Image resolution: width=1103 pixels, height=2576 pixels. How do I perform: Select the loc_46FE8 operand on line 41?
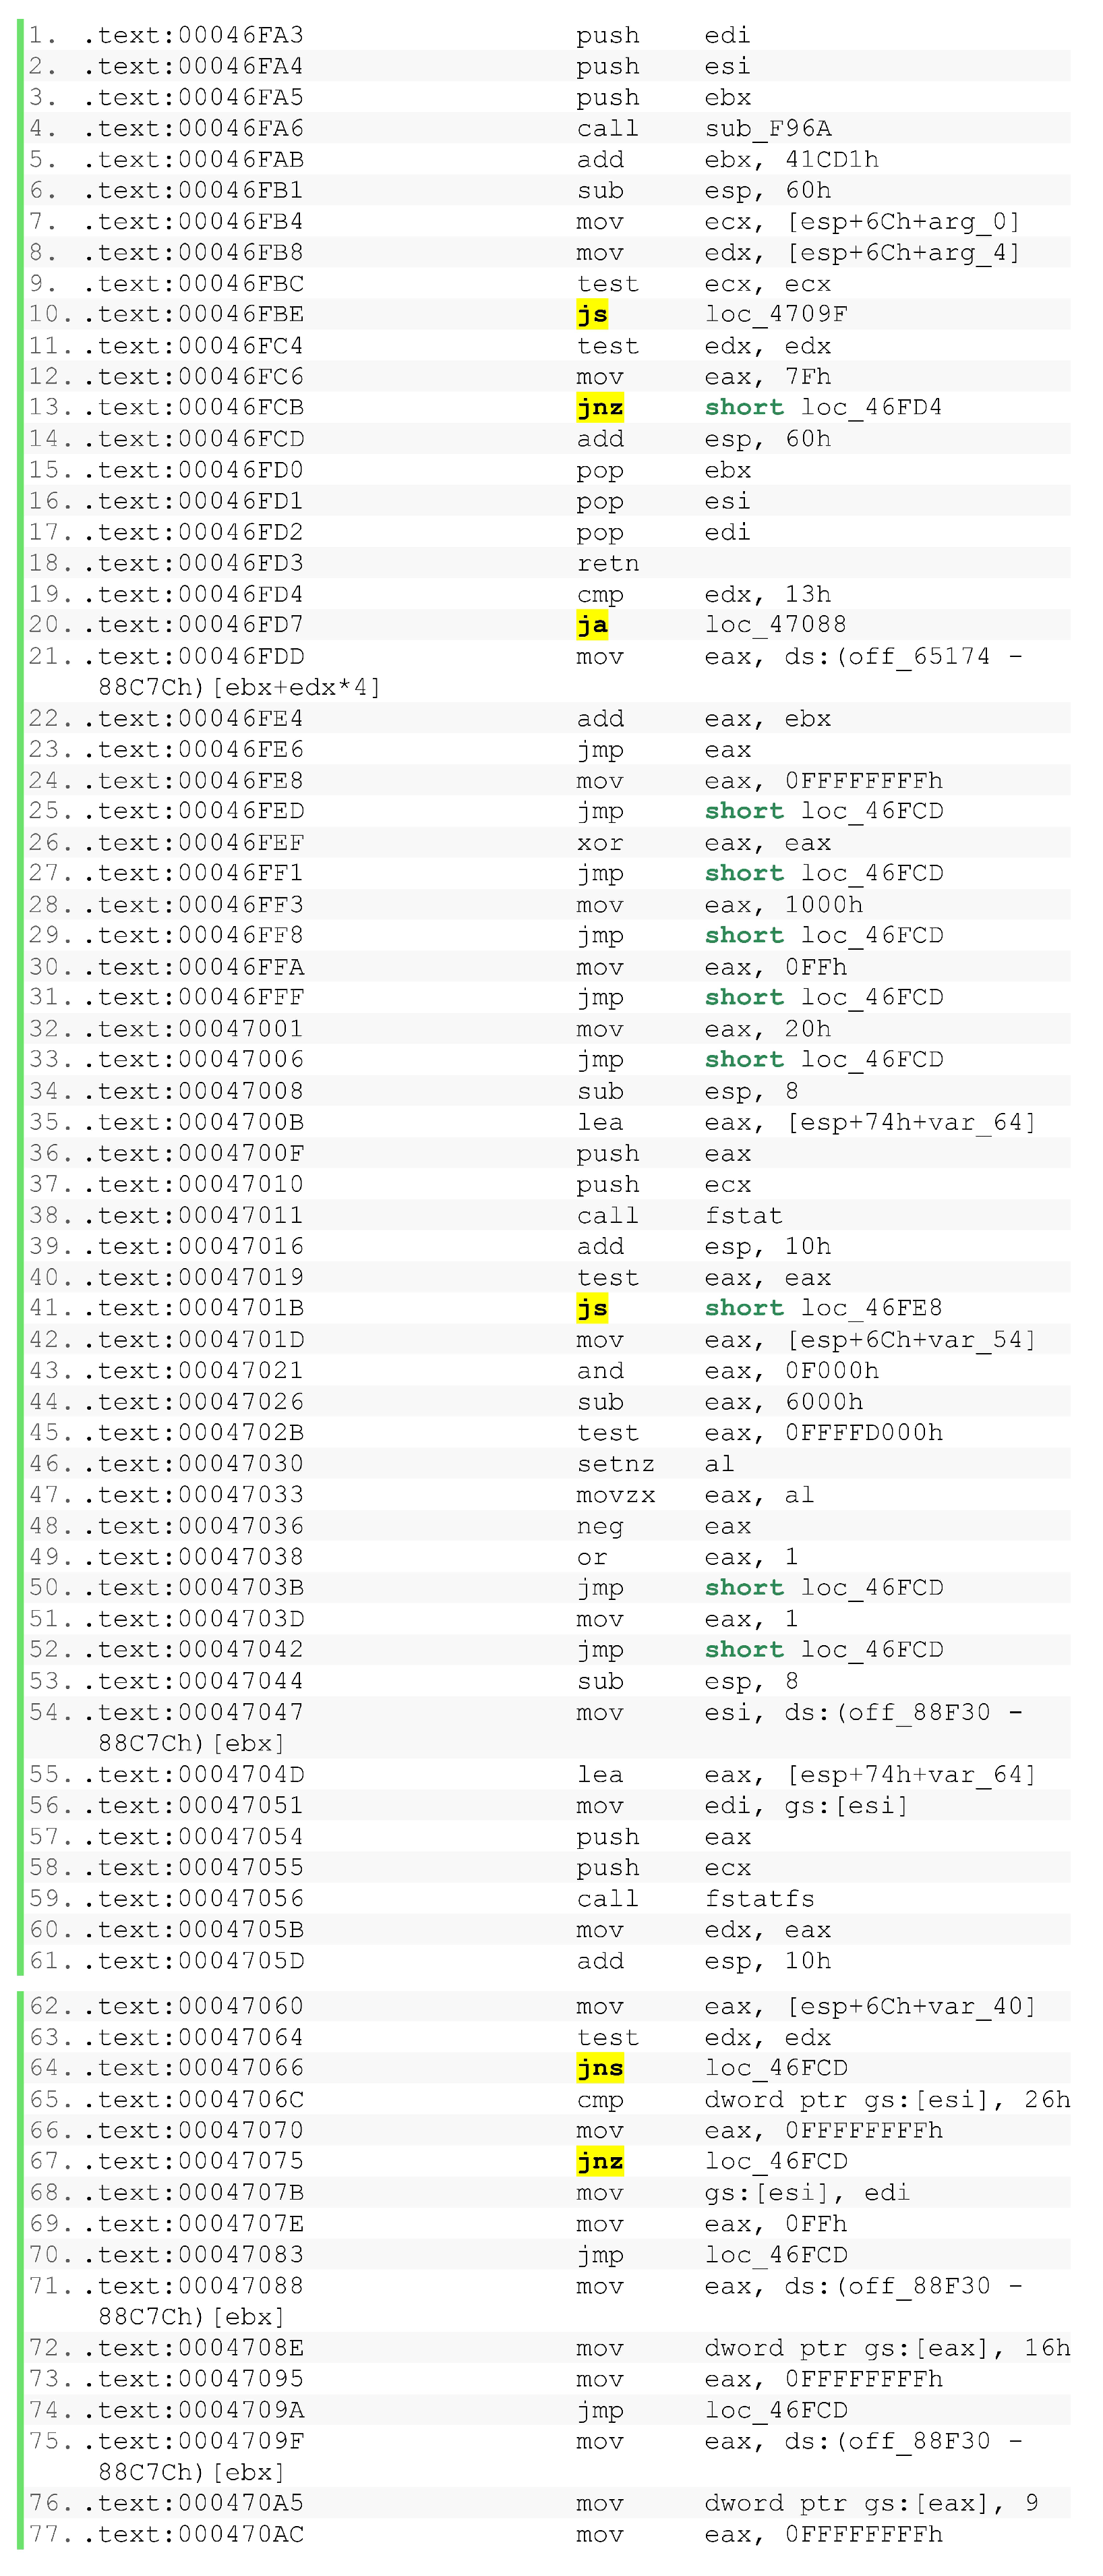click(x=872, y=1308)
